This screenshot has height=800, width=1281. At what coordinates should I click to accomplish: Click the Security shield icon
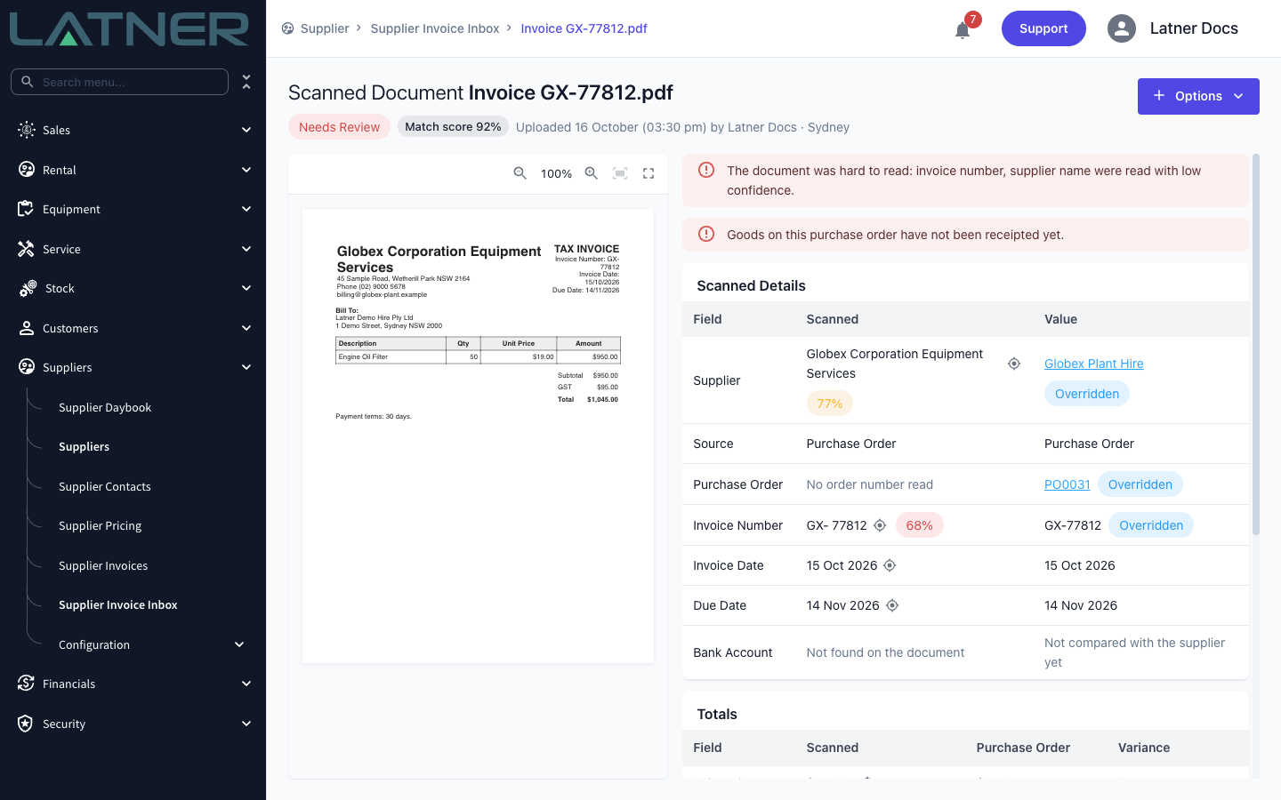click(26, 724)
